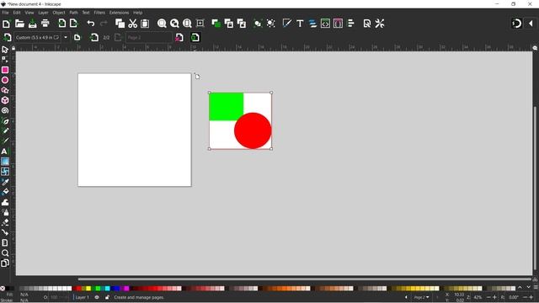Select the Zoom tool in toolbox
Screen dimensions: 539x303
tap(5, 253)
